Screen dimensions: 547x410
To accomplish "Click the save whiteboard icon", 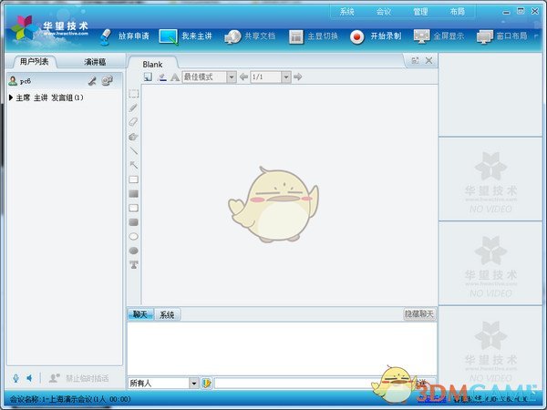I will click(x=148, y=77).
